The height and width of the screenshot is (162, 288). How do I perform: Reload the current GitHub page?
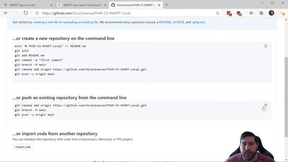coord(26,13)
